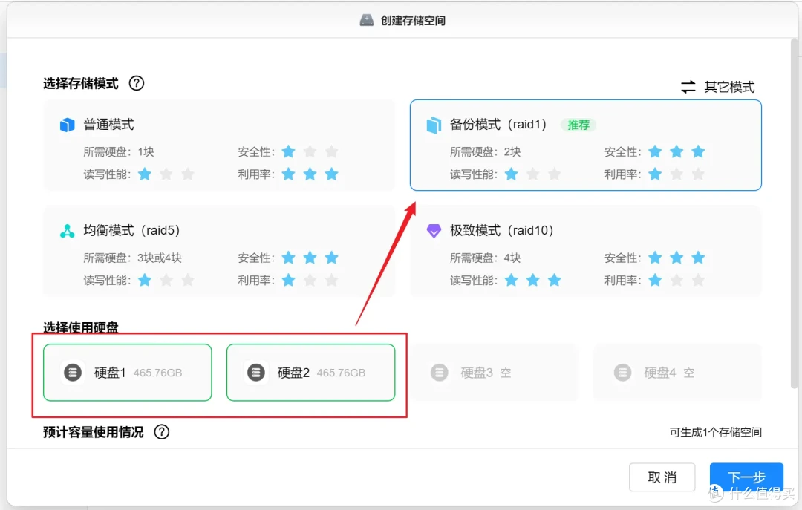Toggle selection of 硬盘2 465.76GB
The image size is (802, 510).
310,373
